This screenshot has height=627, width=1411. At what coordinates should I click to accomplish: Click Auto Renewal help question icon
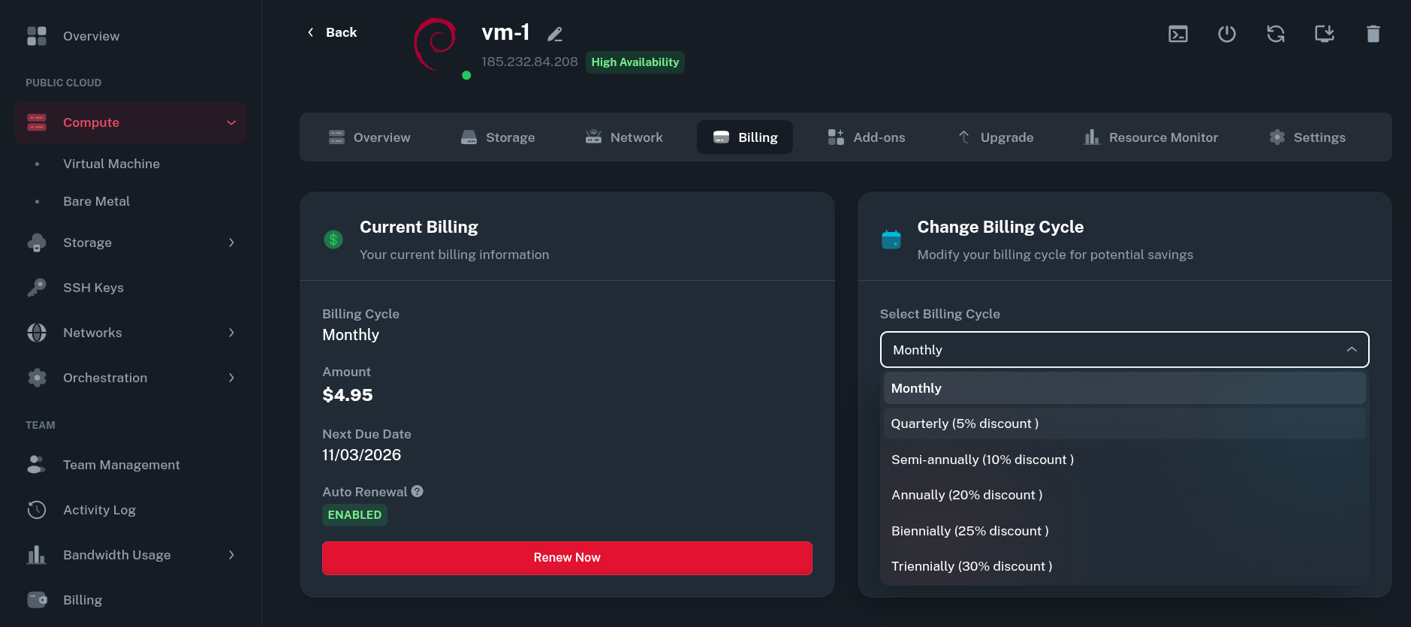click(418, 491)
